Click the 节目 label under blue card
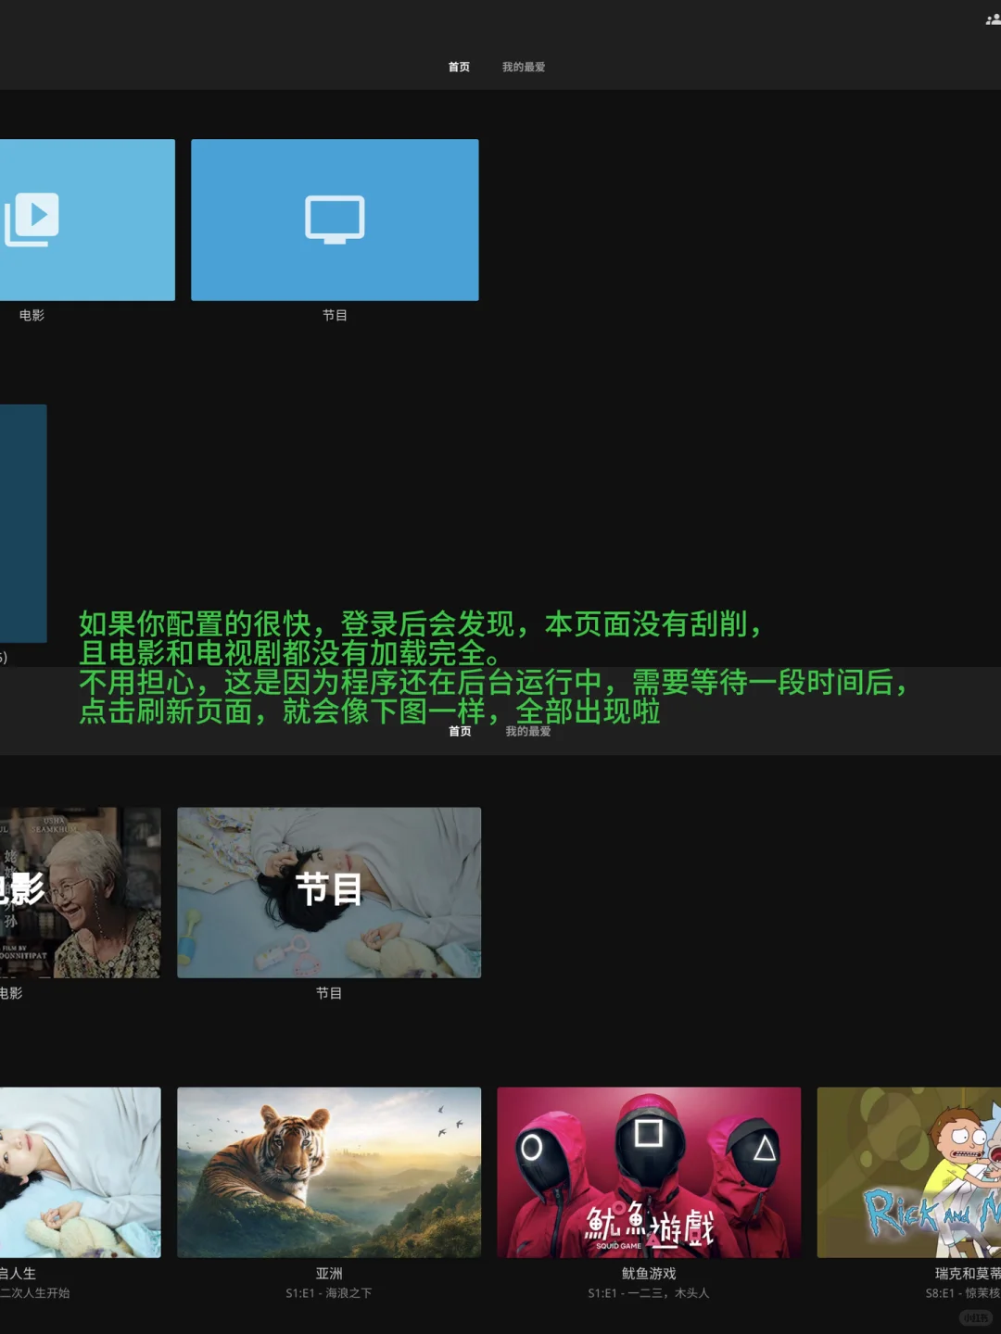The height and width of the screenshot is (1334, 1001). 335,316
